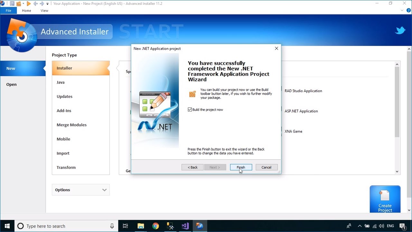Click the orange Run play icon

pyautogui.click(x=29, y=4)
